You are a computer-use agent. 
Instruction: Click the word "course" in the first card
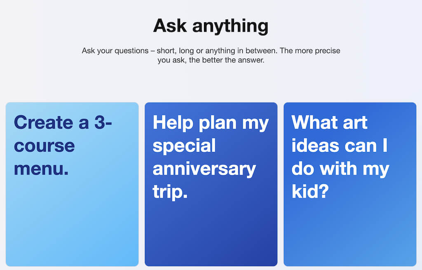coord(44,146)
